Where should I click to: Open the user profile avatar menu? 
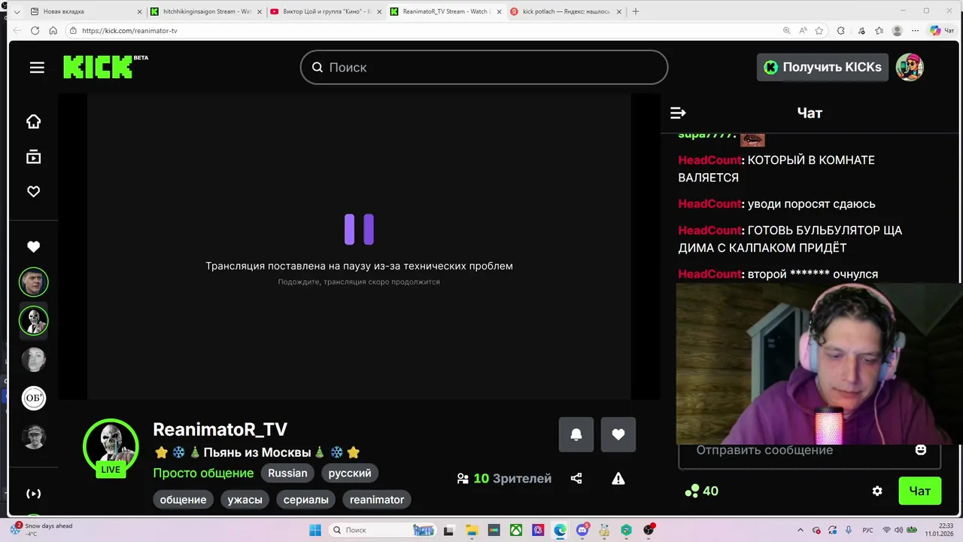tap(910, 67)
